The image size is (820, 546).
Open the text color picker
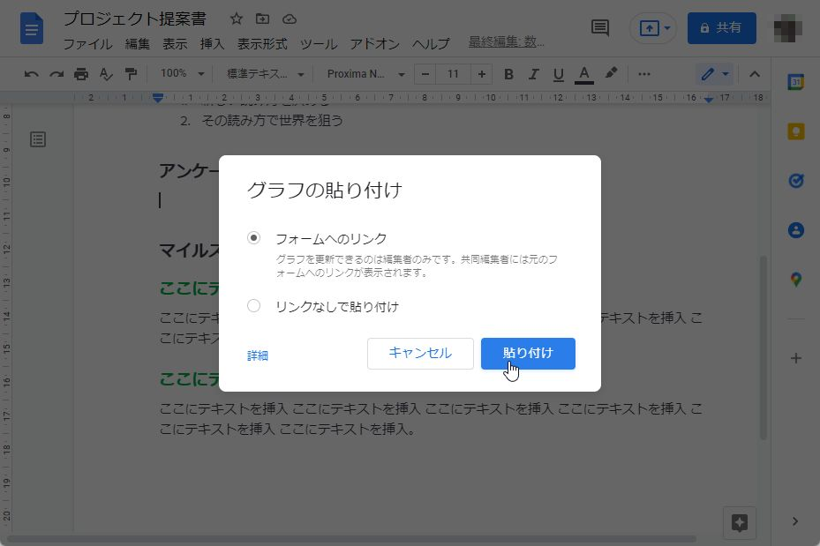pyautogui.click(x=583, y=74)
